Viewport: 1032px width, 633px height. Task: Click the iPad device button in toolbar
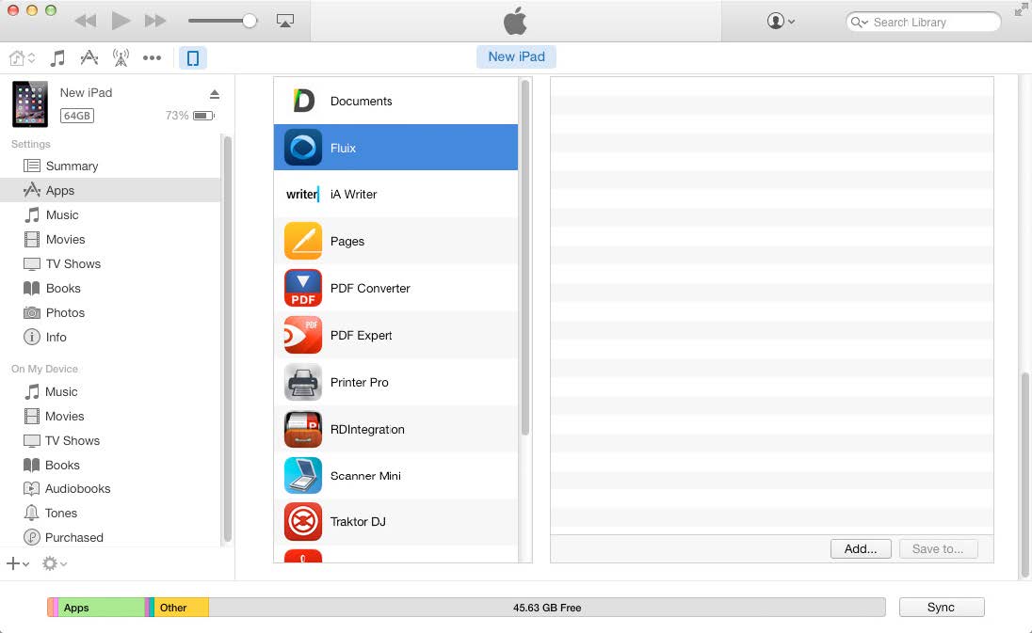[193, 58]
